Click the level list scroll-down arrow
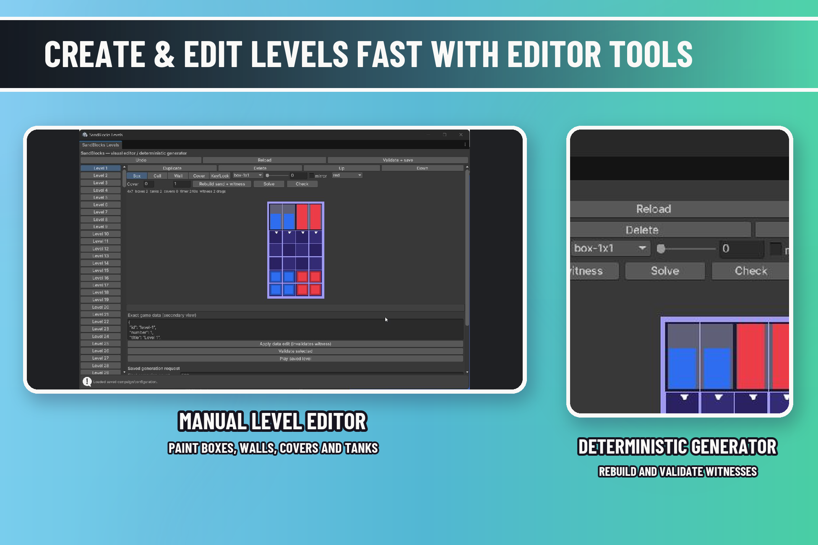Viewport: 818px width, 545px height. point(124,372)
